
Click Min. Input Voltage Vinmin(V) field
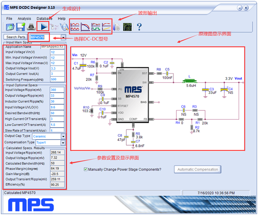click(57, 58)
